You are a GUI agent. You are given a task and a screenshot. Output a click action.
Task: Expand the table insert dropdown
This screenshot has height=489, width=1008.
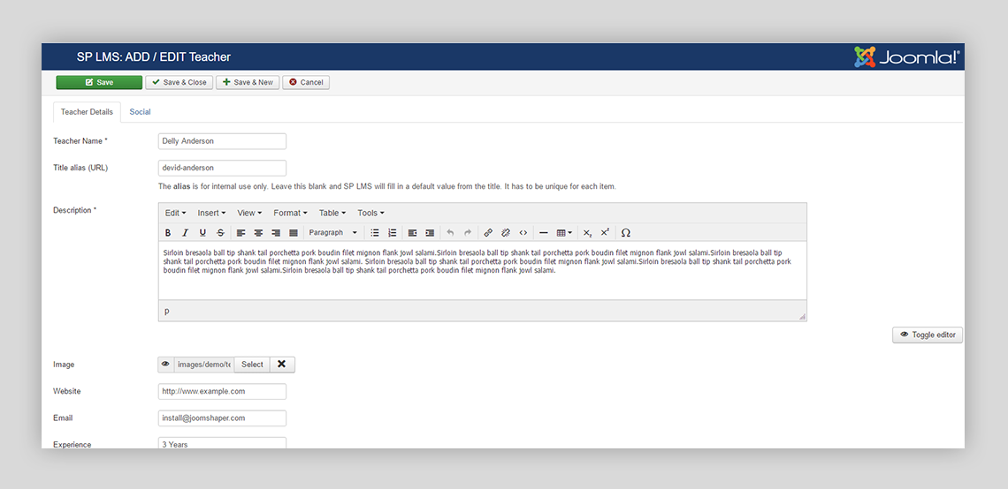coord(564,233)
